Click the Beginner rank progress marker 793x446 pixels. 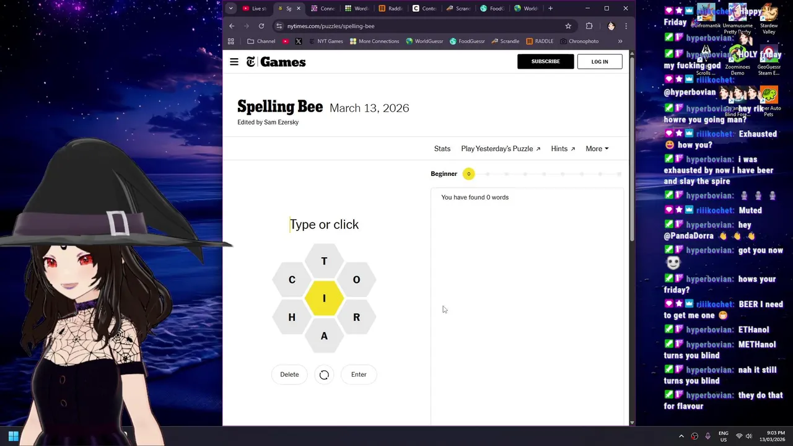(x=469, y=173)
